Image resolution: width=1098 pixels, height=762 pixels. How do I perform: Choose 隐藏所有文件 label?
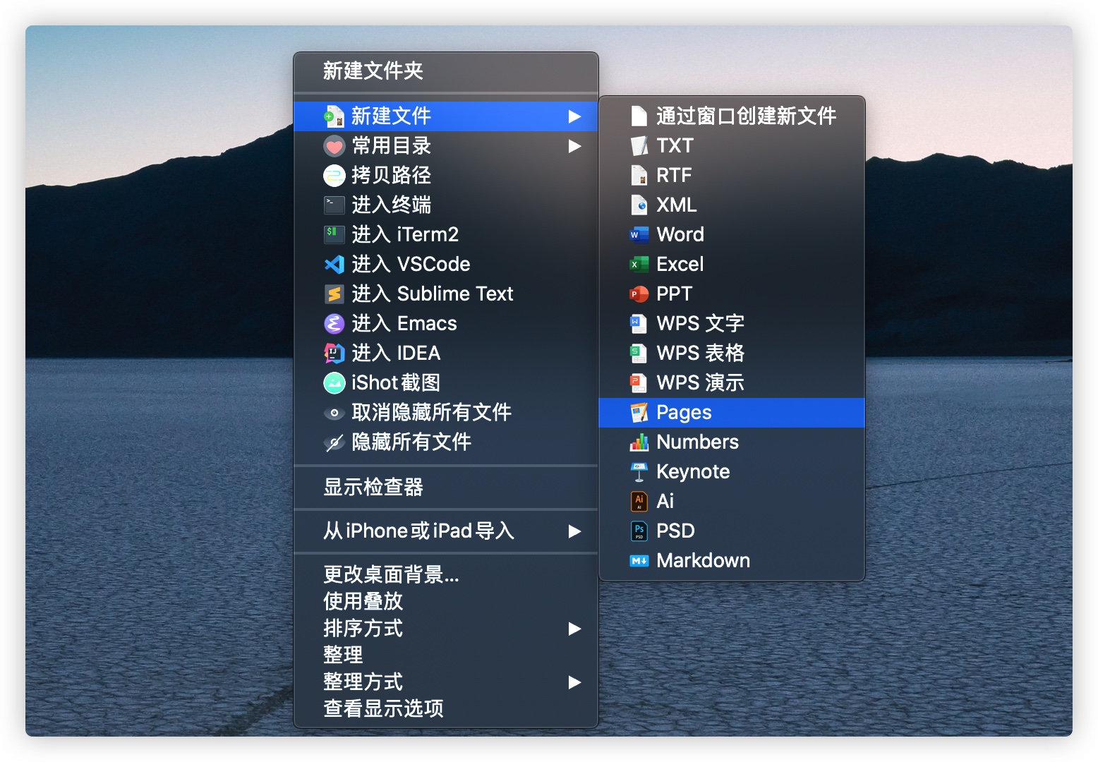(411, 442)
